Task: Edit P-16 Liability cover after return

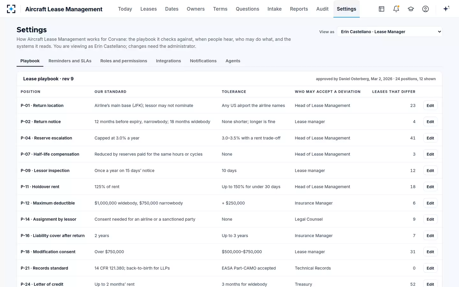Action: [430, 236]
